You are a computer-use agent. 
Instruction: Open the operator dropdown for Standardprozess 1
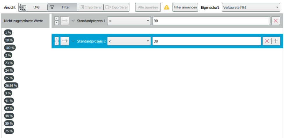point(129,21)
